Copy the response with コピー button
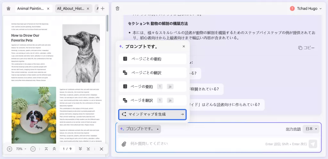This screenshot has height=159, width=328. [x=307, y=48]
